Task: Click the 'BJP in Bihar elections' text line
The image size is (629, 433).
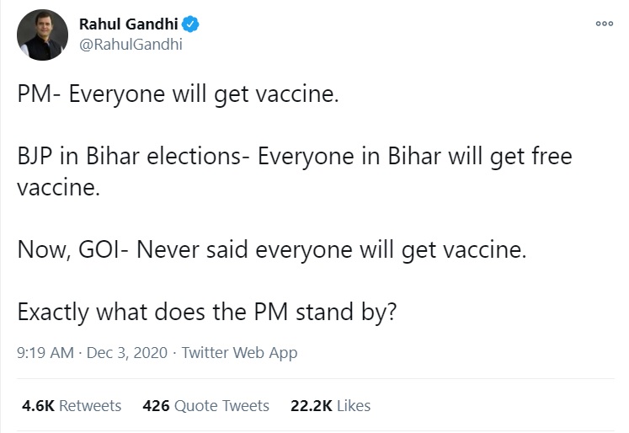Action: 295,158
